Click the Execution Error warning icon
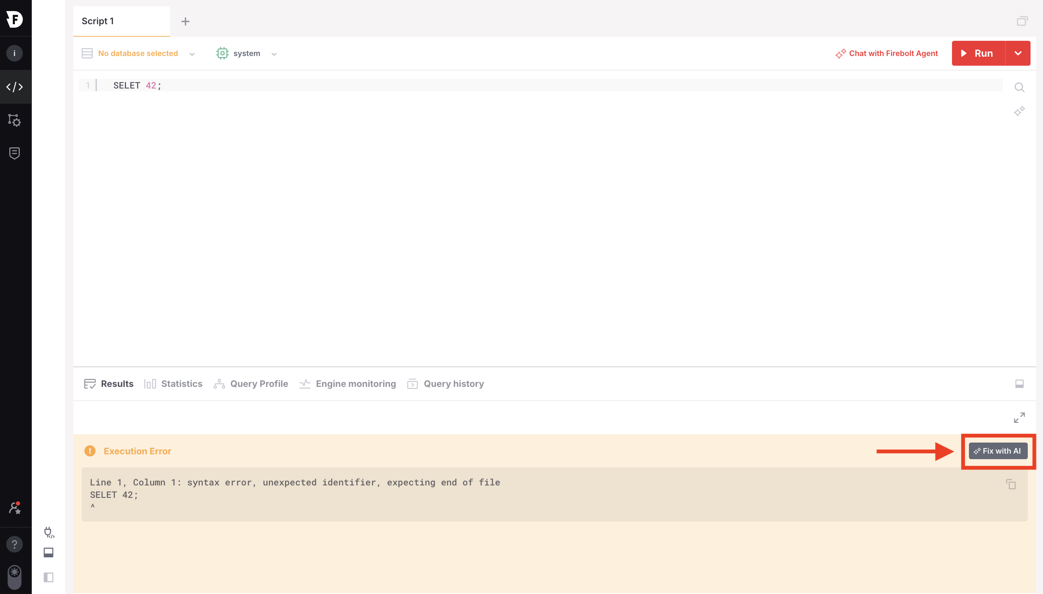This screenshot has height=594, width=1043. pos(90,451)
